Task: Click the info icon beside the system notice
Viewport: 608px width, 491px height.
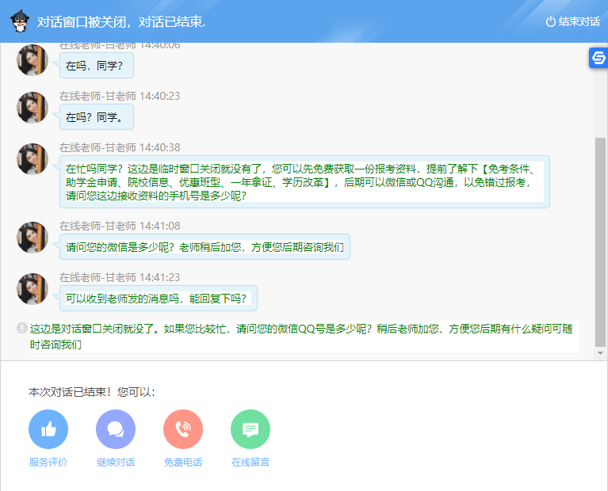Action: coord(22,328)
